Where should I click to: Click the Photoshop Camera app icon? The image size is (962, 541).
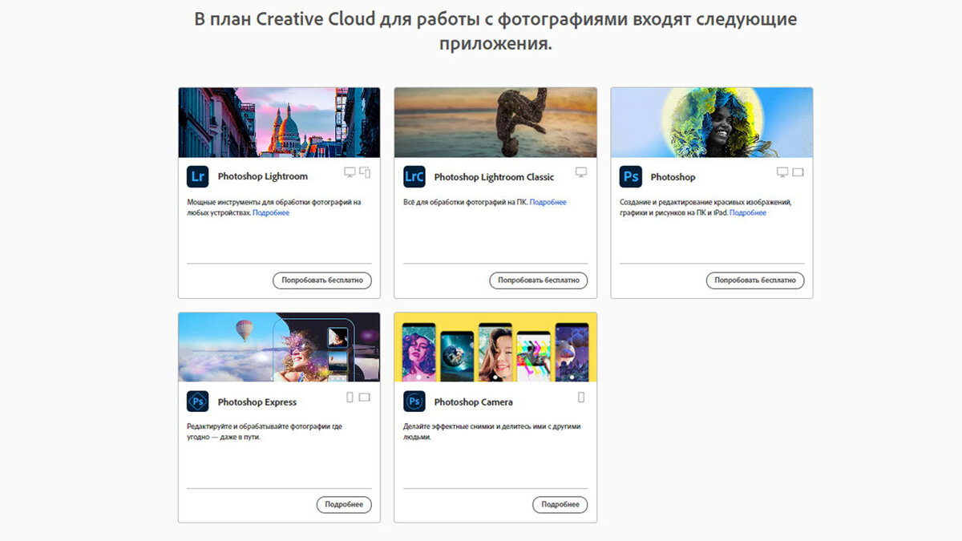(x=414, y=401)
